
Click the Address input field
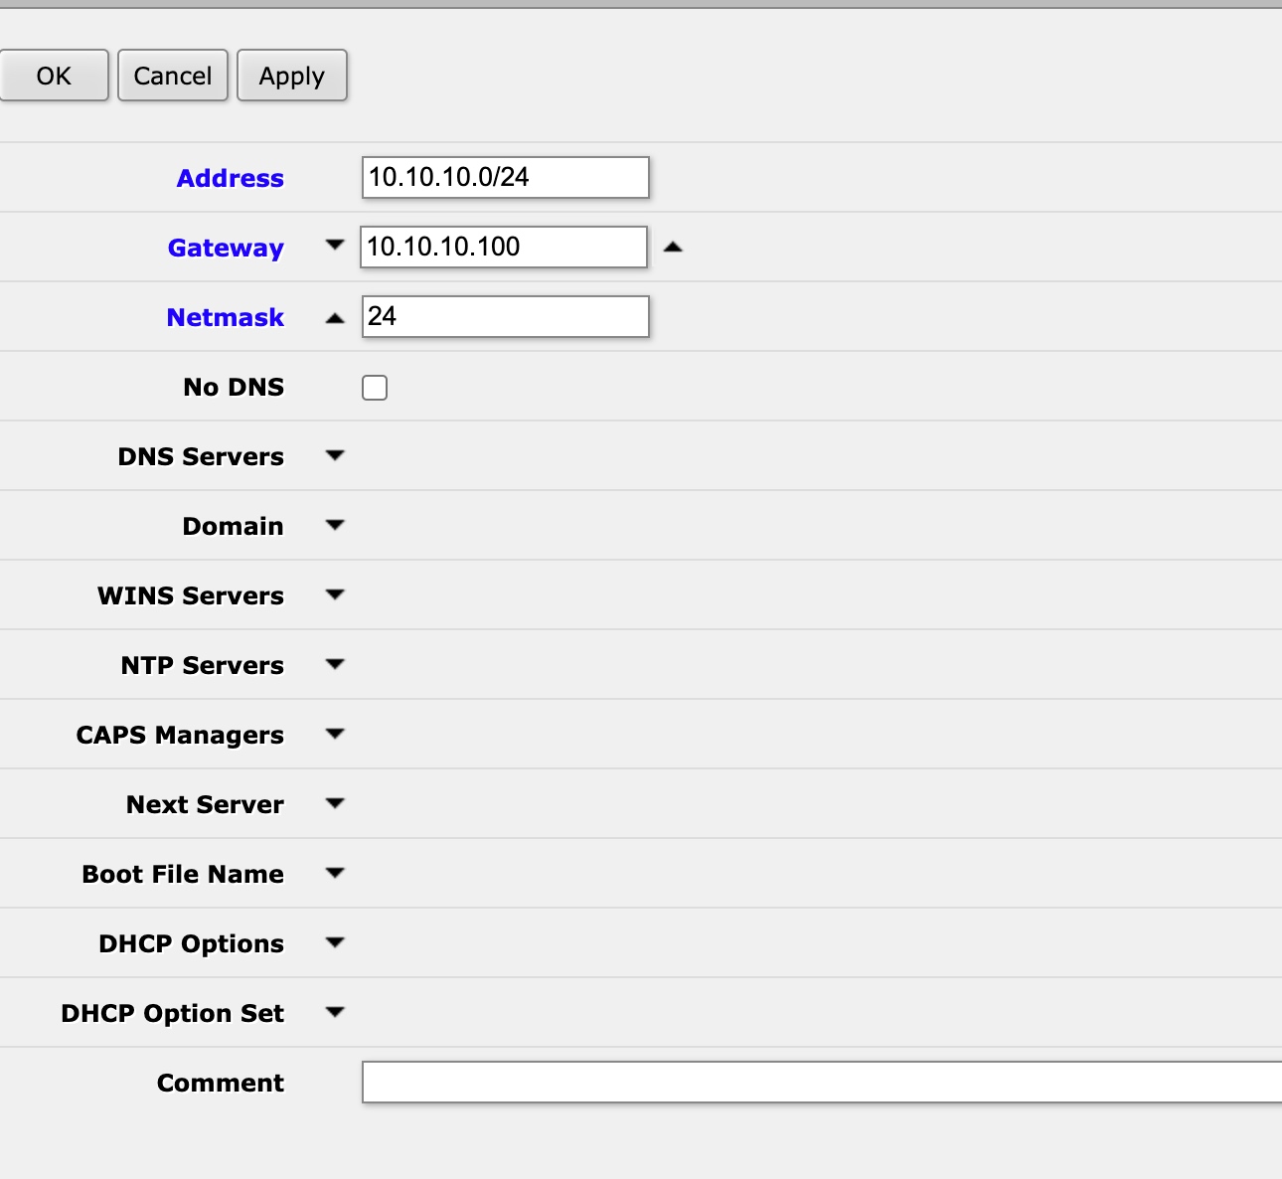pos(505,178)
